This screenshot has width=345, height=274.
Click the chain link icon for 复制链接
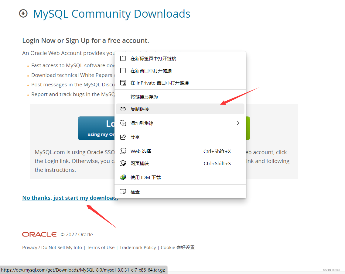pyautogui.click(x=123, y=109)
